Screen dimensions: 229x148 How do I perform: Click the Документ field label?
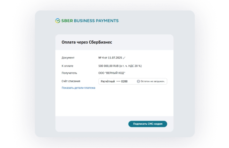point(68,58)
